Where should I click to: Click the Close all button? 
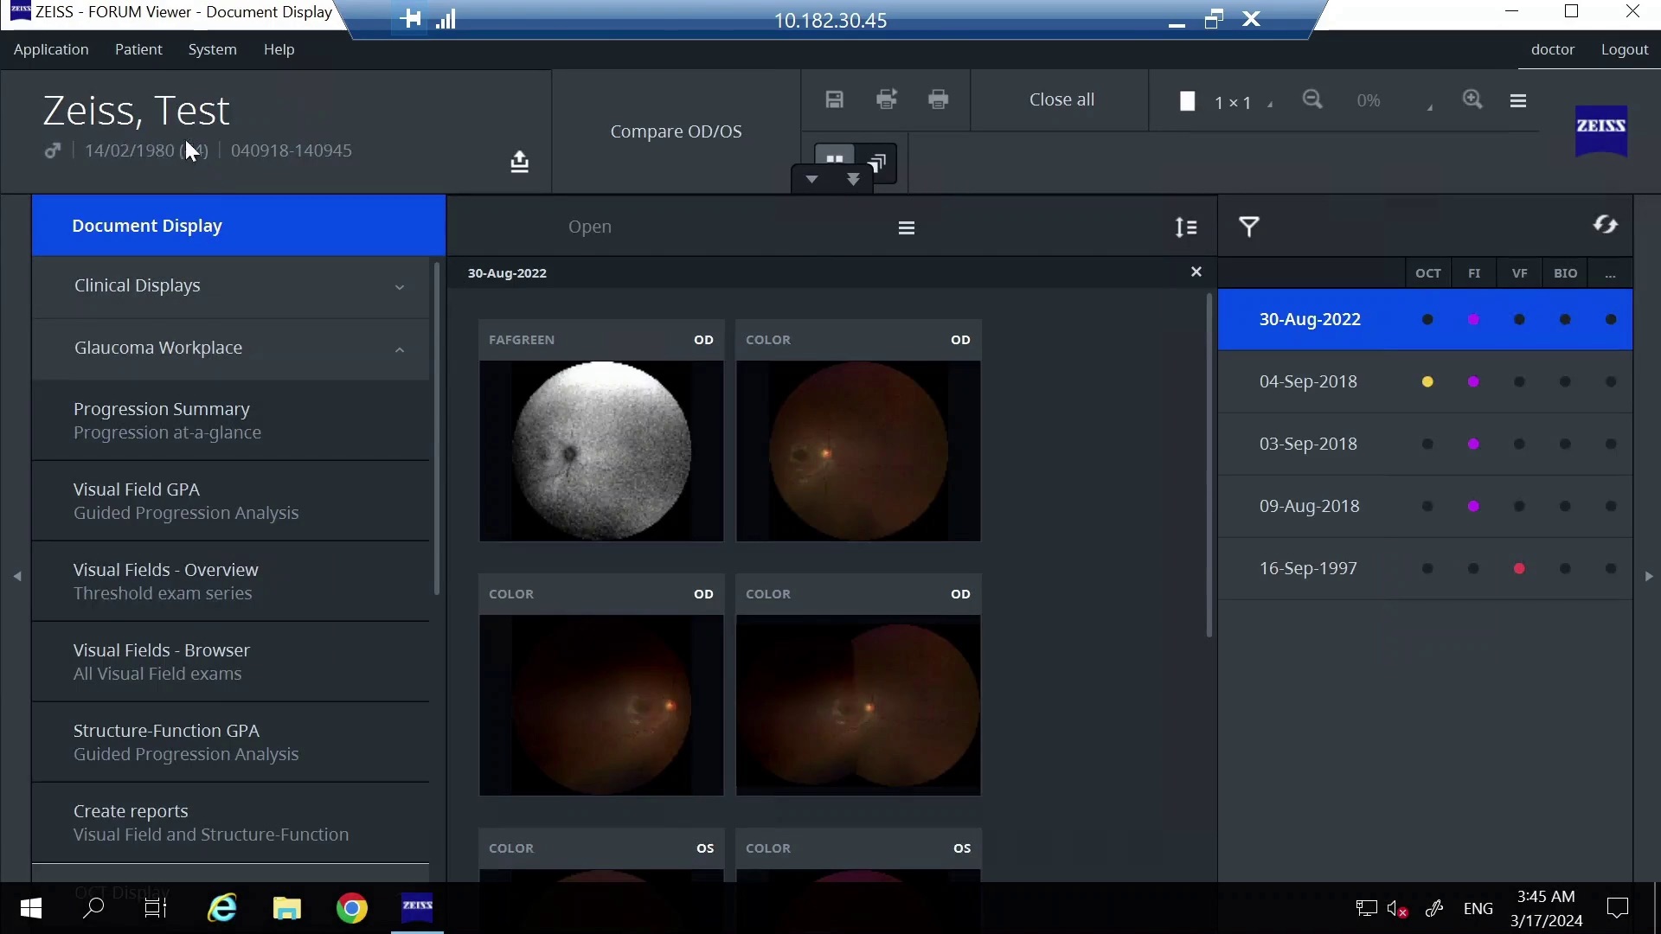tap(1061, 99)
